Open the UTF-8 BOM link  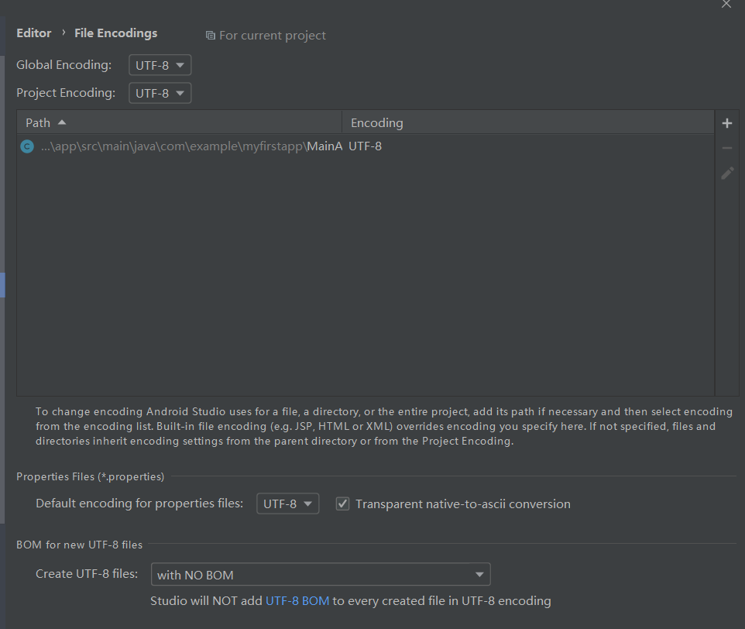click(297, 600)
